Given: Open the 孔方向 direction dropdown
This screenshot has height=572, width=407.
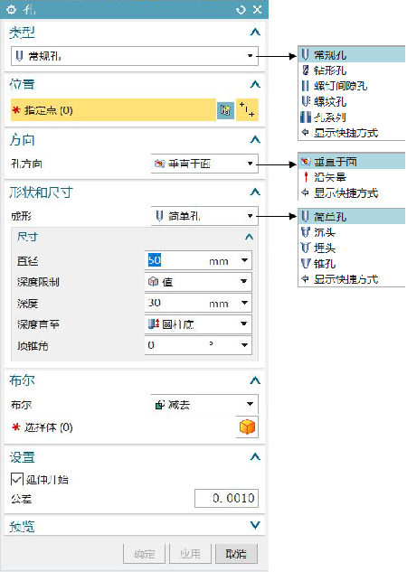Looking at the screenshot, I should tap(204, 164).
